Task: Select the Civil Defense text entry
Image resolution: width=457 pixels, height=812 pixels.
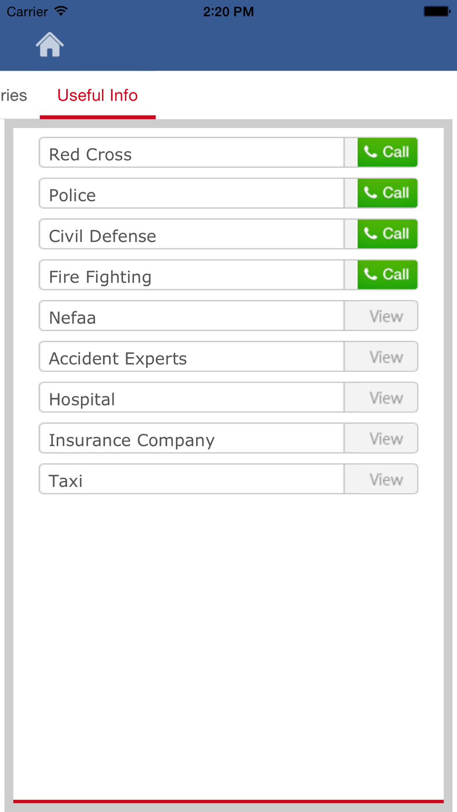Action: click(192, 235)
